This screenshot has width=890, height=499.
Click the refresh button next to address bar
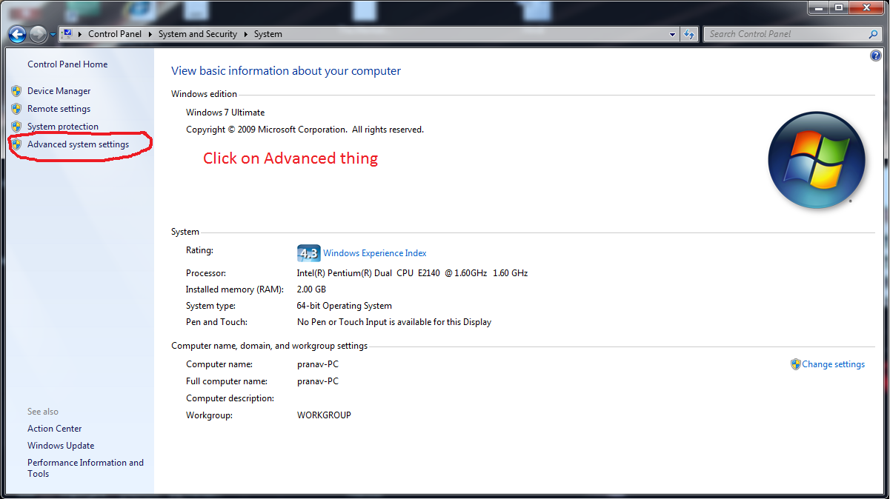689,34
